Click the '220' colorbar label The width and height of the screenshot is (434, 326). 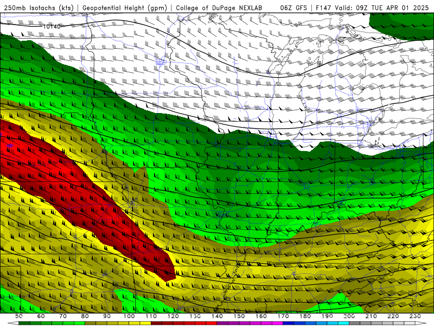(x=393, y=316)
